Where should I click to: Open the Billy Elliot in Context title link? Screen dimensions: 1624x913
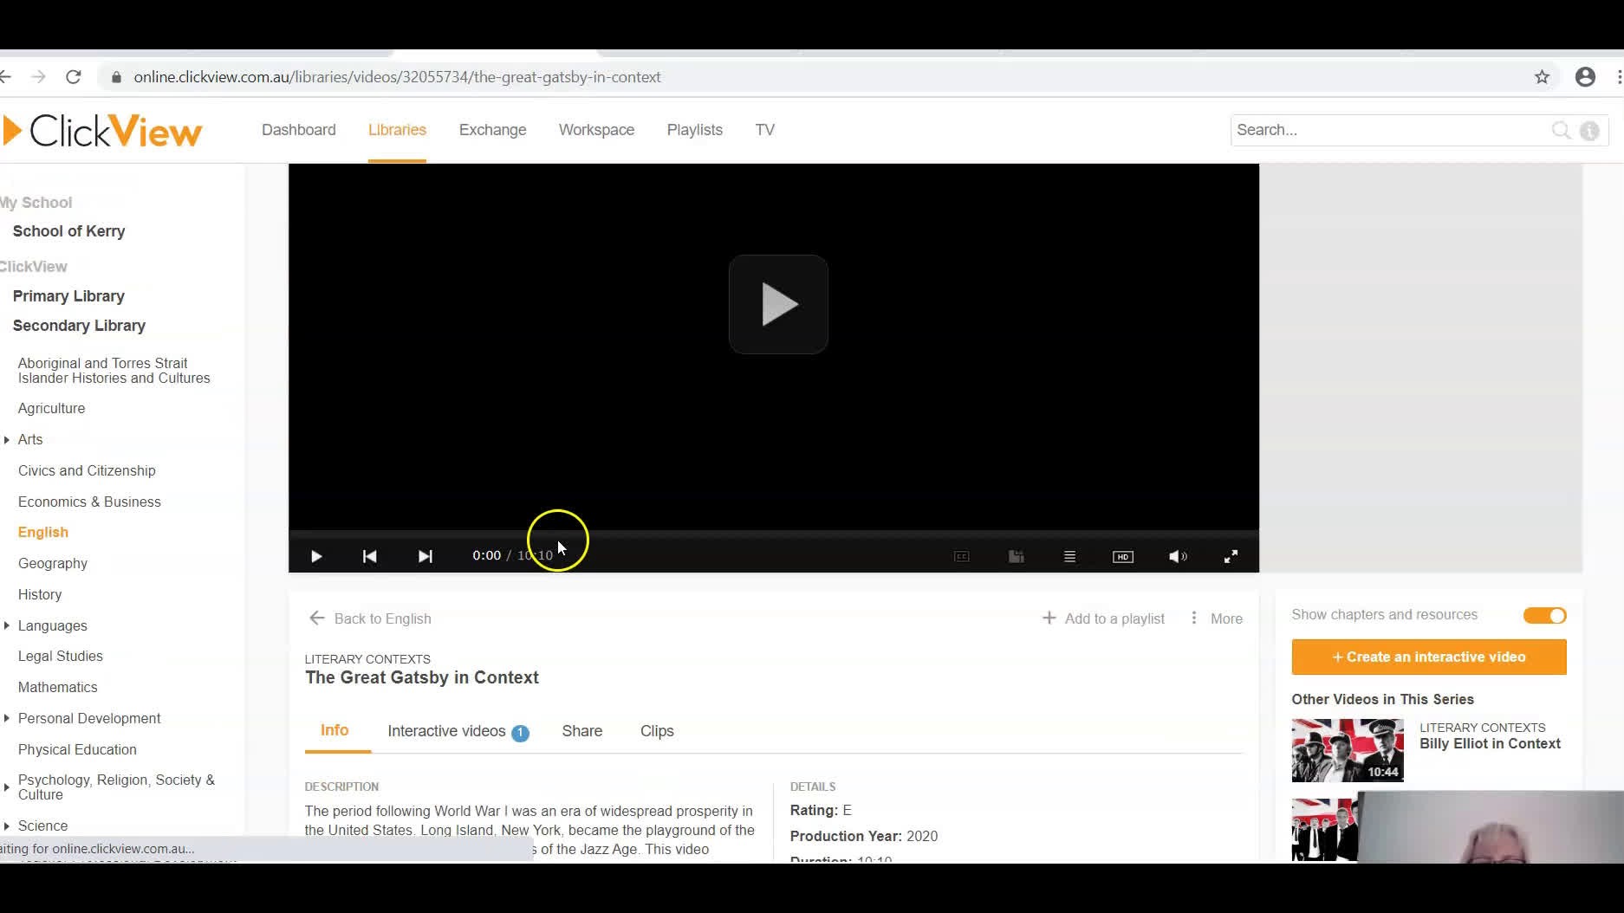pyautogui.click(x=1490, y=743)
